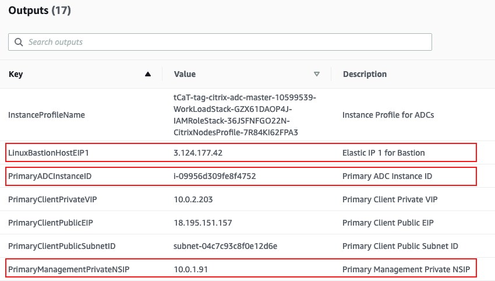Click the 3.124.177.42 bastion IP value
495x281 pixels.
point(198,153)
